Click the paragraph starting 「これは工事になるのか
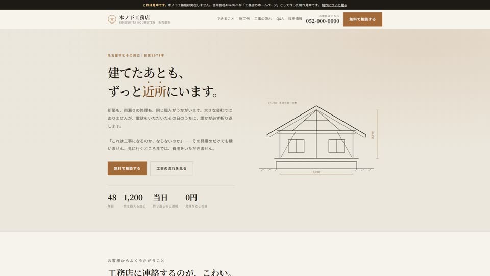This screenshot has width=490, height=276. (x=170, y=145)
